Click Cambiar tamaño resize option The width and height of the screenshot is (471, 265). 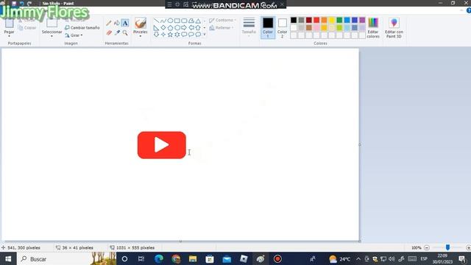coord(82,28)
